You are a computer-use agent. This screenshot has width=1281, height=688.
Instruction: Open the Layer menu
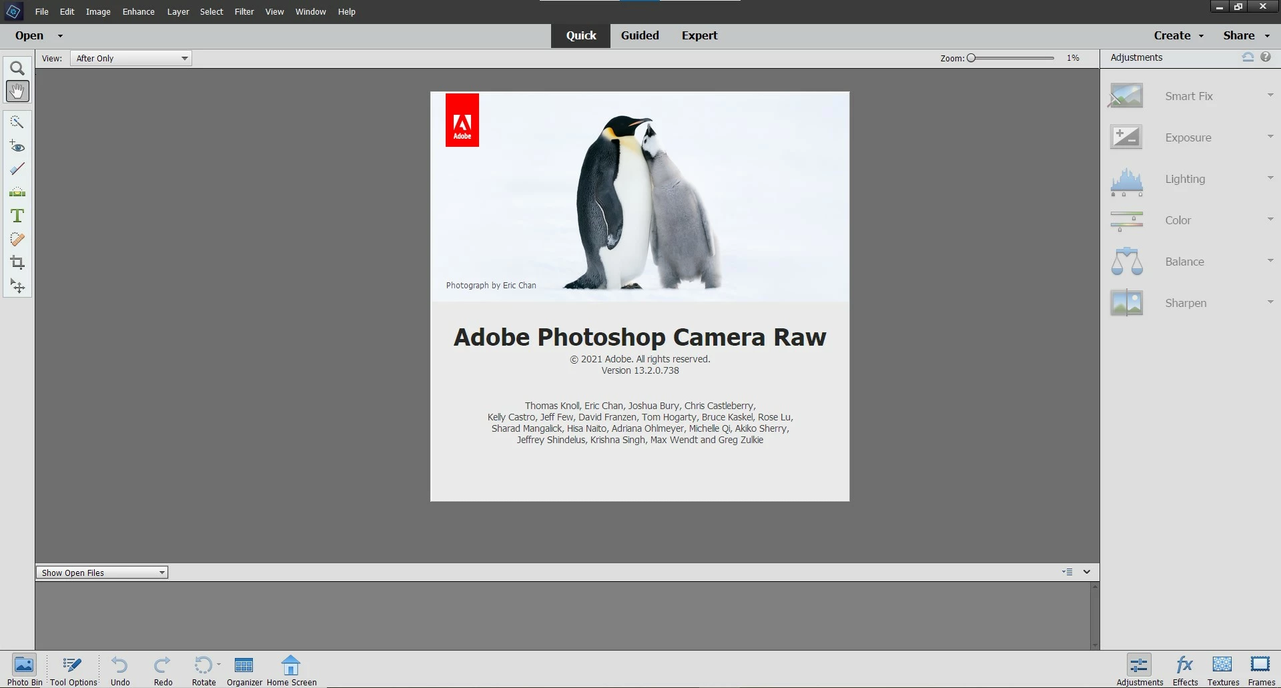(x=178, y=11)
